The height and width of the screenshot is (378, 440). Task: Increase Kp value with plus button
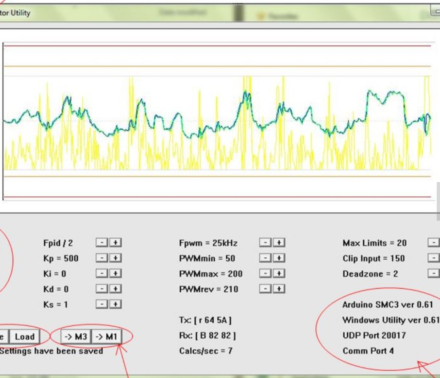coord(116,258)
